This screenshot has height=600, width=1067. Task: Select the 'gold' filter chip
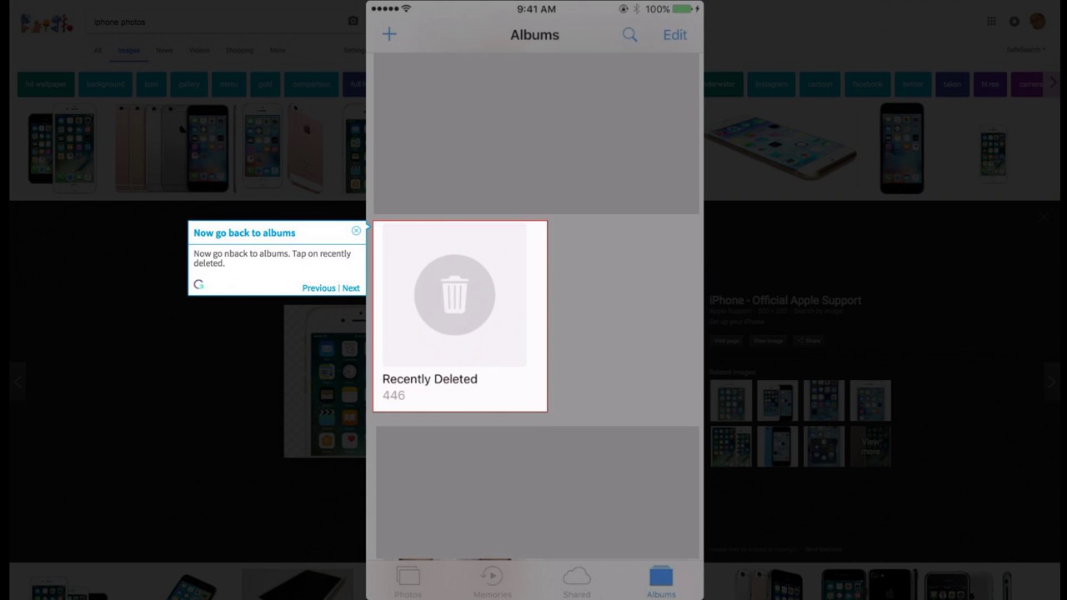coord(265,84)
